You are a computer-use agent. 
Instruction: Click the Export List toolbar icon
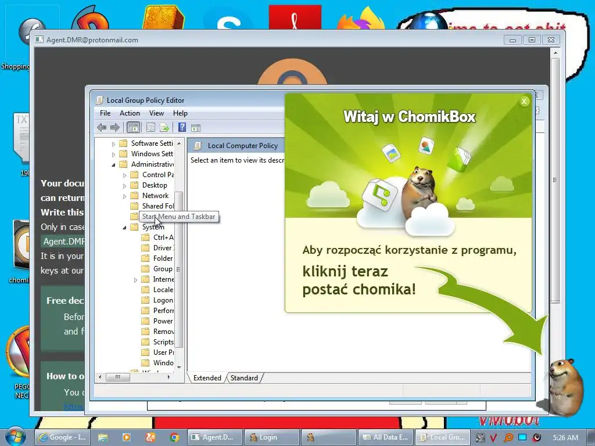[x=164, y=128]
